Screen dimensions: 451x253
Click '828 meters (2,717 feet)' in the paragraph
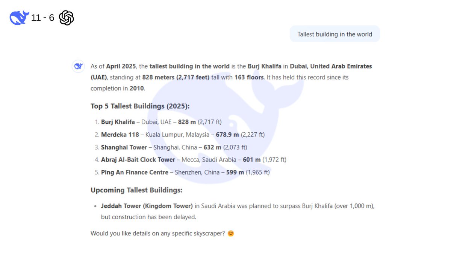coord(176,78)
